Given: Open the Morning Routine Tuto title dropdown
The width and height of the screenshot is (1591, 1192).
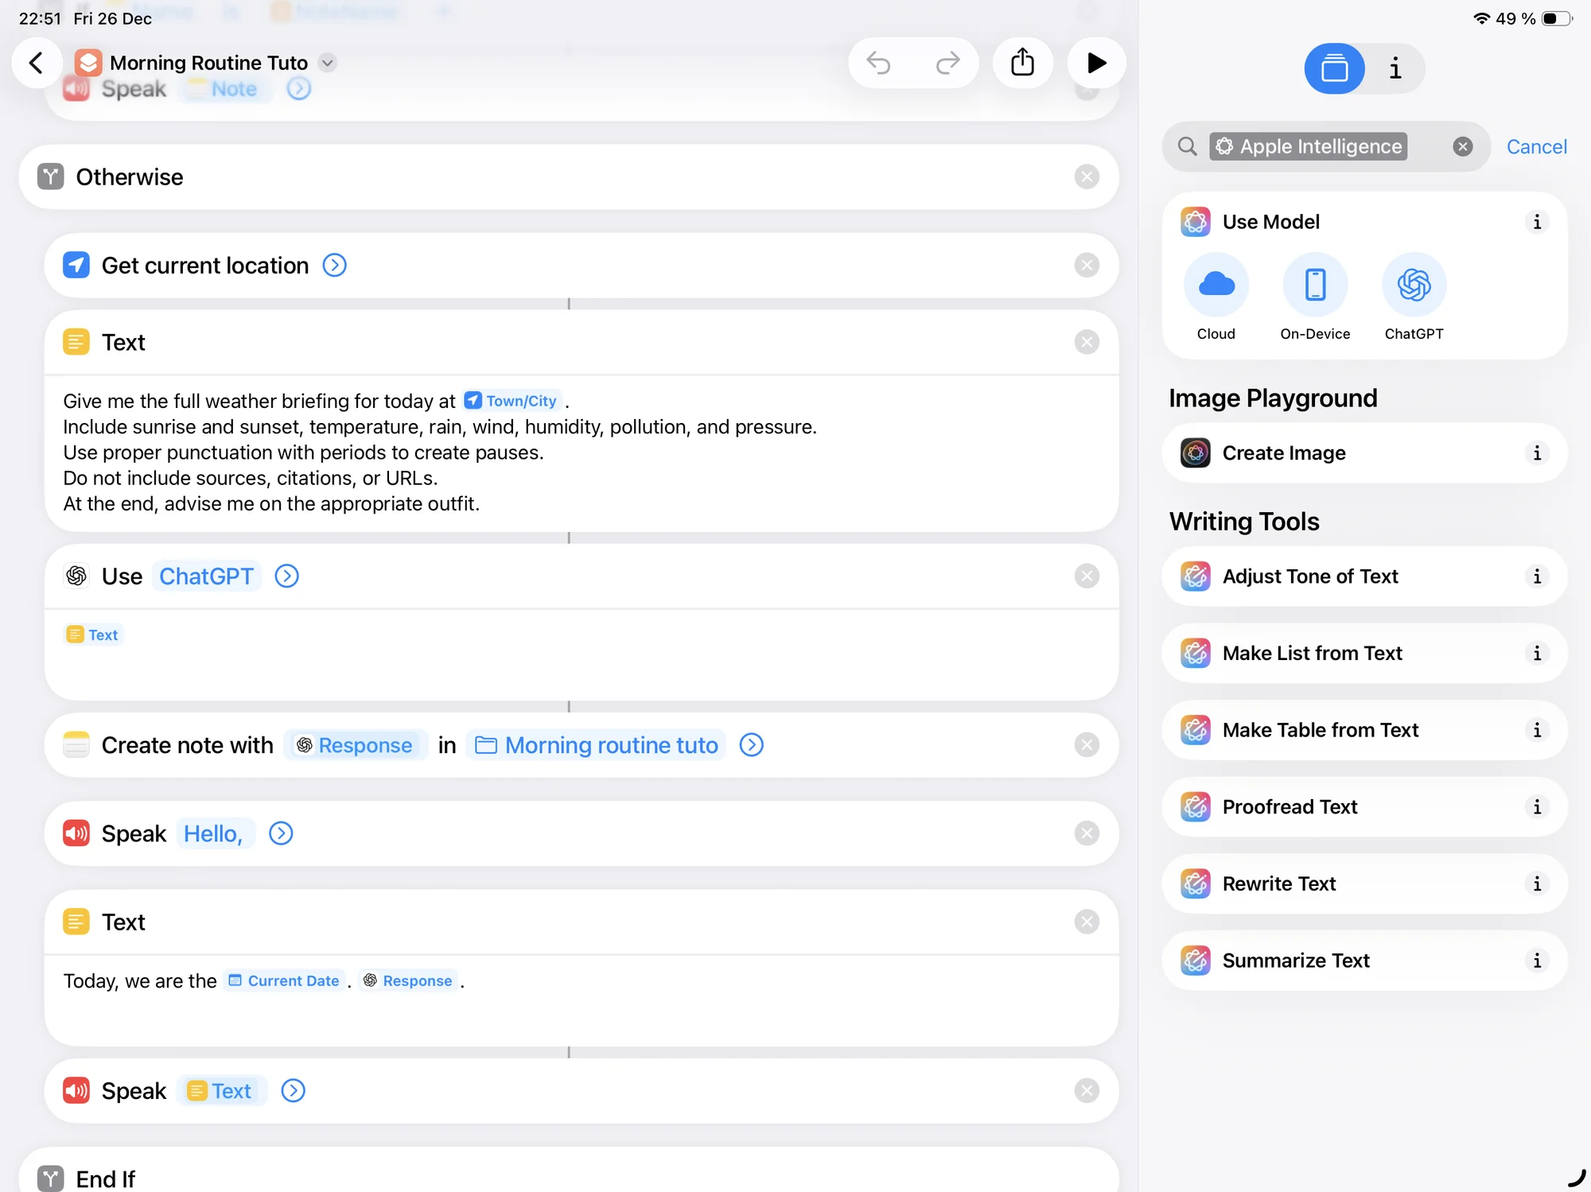Looking at the screenshot, I should point(327,63).
